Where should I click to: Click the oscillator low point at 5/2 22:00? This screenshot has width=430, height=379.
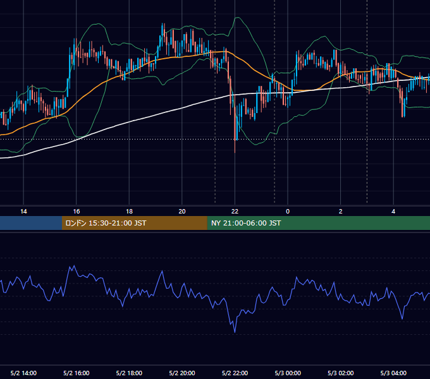(235, 332)
